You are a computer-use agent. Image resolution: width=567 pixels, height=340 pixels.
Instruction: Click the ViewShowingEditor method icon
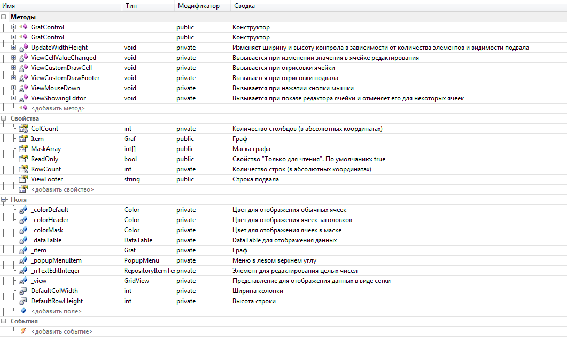click(24, 98)
